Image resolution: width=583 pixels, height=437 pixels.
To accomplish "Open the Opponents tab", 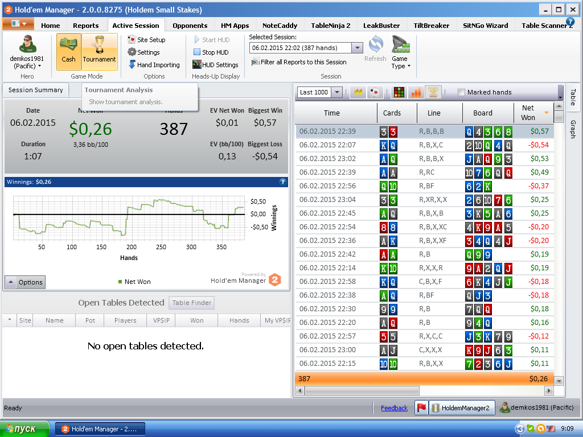I will tap(190, 25).
